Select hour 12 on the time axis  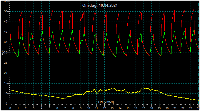click(104, 108)
